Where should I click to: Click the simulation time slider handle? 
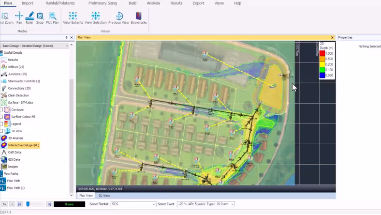point(28,204)
